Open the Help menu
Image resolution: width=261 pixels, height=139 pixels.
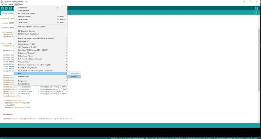point(21,5)
